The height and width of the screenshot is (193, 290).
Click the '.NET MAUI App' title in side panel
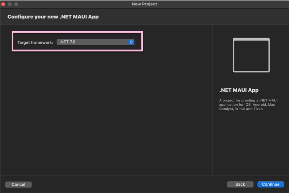(x=239, y=90)
